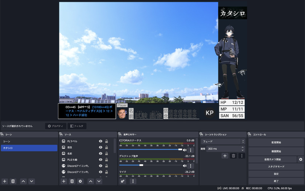Screen dimensions: 305x191
Task: Enable スタジオモード
Action: (x=276, y=167)
